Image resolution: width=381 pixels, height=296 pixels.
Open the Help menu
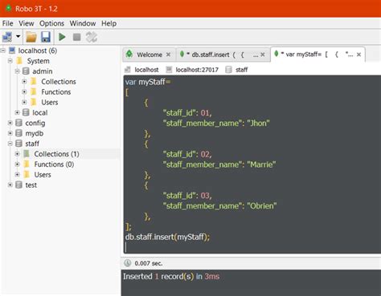tap(109, 23)
